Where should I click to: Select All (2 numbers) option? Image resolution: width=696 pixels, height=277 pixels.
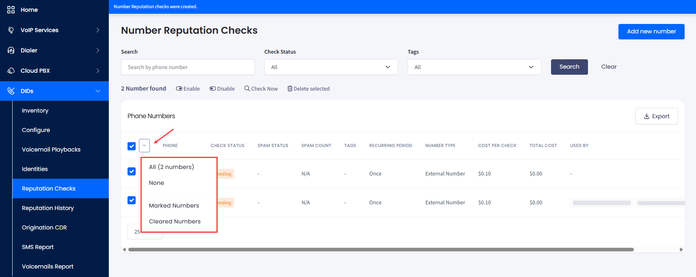(x=171, y=167)
